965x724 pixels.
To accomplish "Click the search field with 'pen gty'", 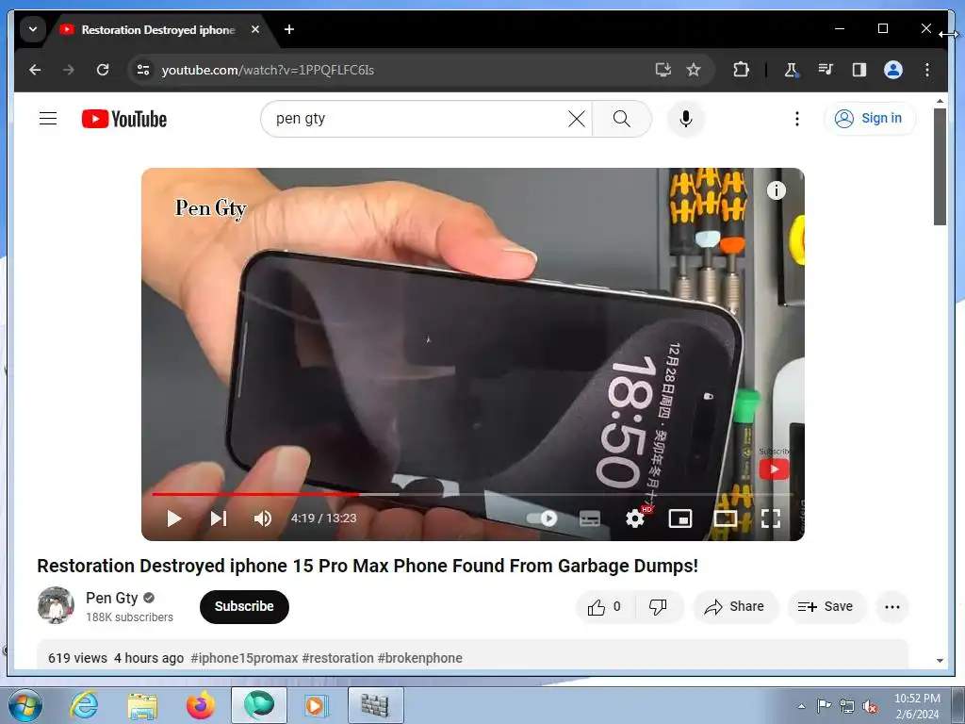I will click(418, 118).
